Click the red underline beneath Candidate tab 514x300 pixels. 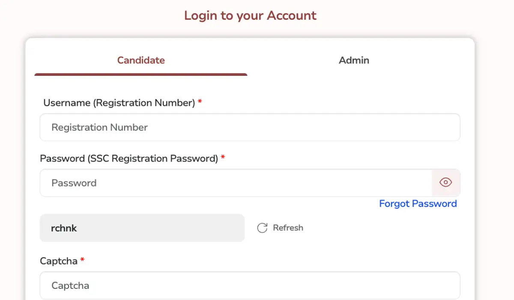pos(141,75)
